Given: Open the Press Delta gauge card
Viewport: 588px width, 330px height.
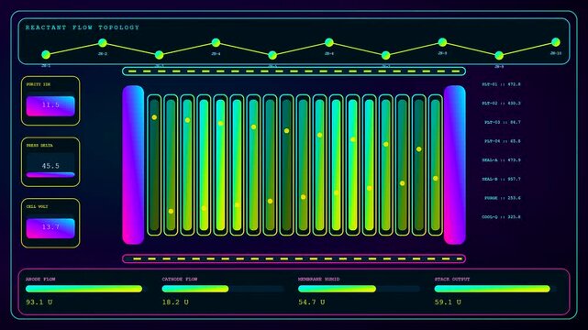Looking at the screenshot, I should tap(50, 162).
